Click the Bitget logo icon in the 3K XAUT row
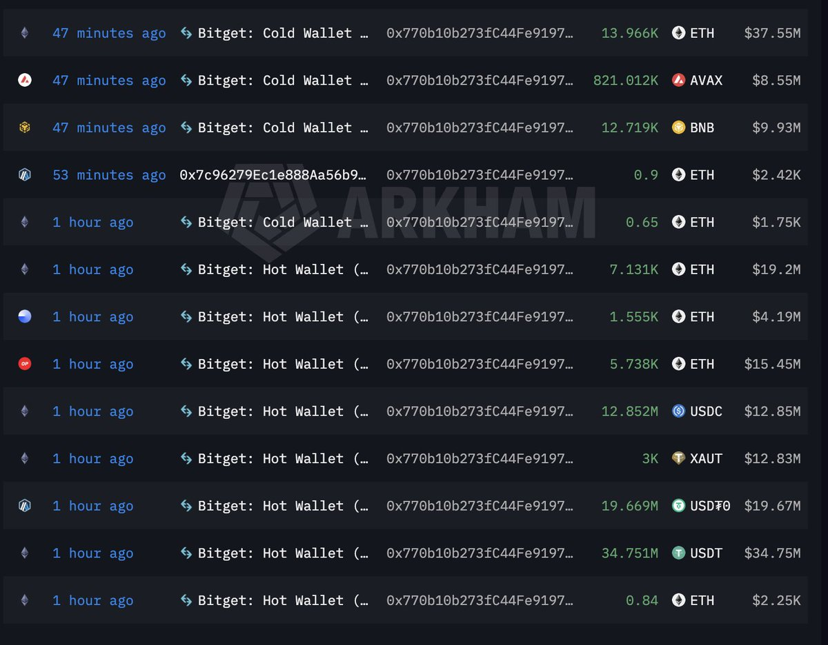The width and height of the screenshot is (828, 645). coord(186,458)
